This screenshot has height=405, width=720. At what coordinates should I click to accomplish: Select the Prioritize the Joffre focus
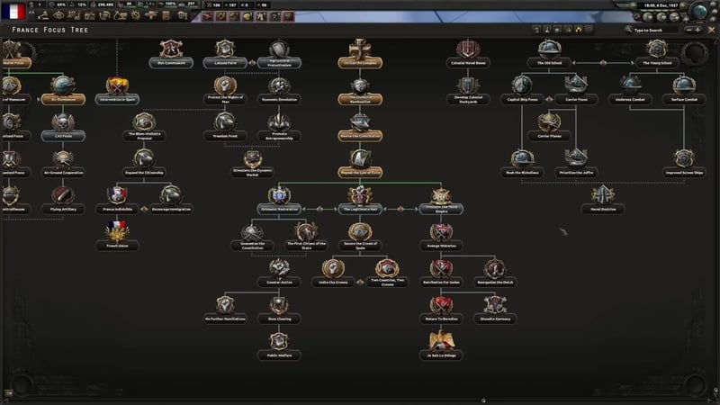click(x=576, y=164)
